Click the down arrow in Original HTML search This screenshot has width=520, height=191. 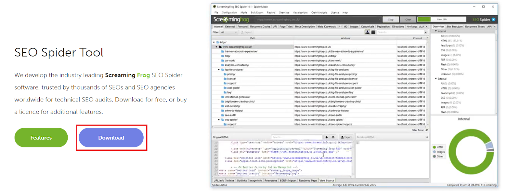click(327, 137)
